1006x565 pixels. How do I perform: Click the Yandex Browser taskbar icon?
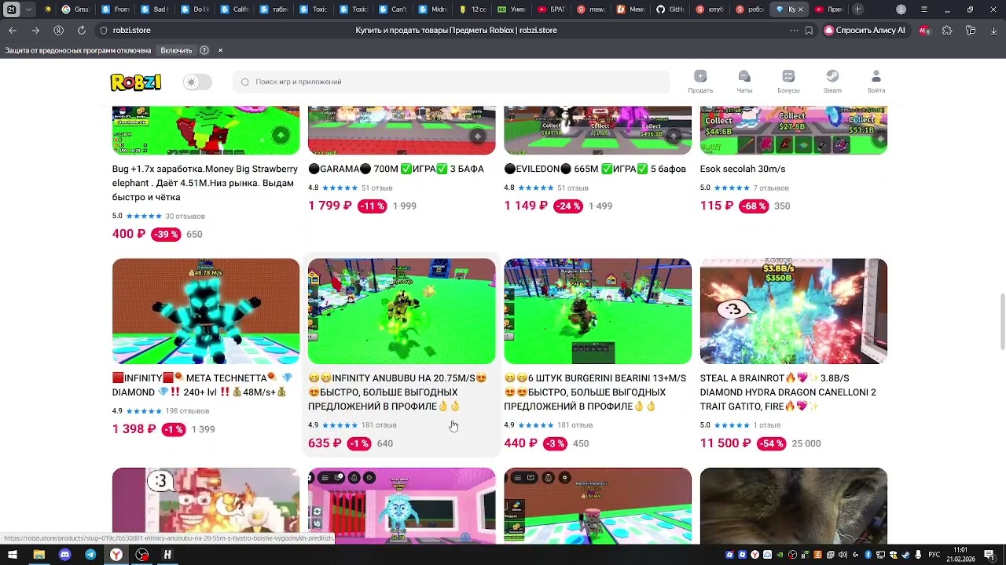click(x=116, y=555)
